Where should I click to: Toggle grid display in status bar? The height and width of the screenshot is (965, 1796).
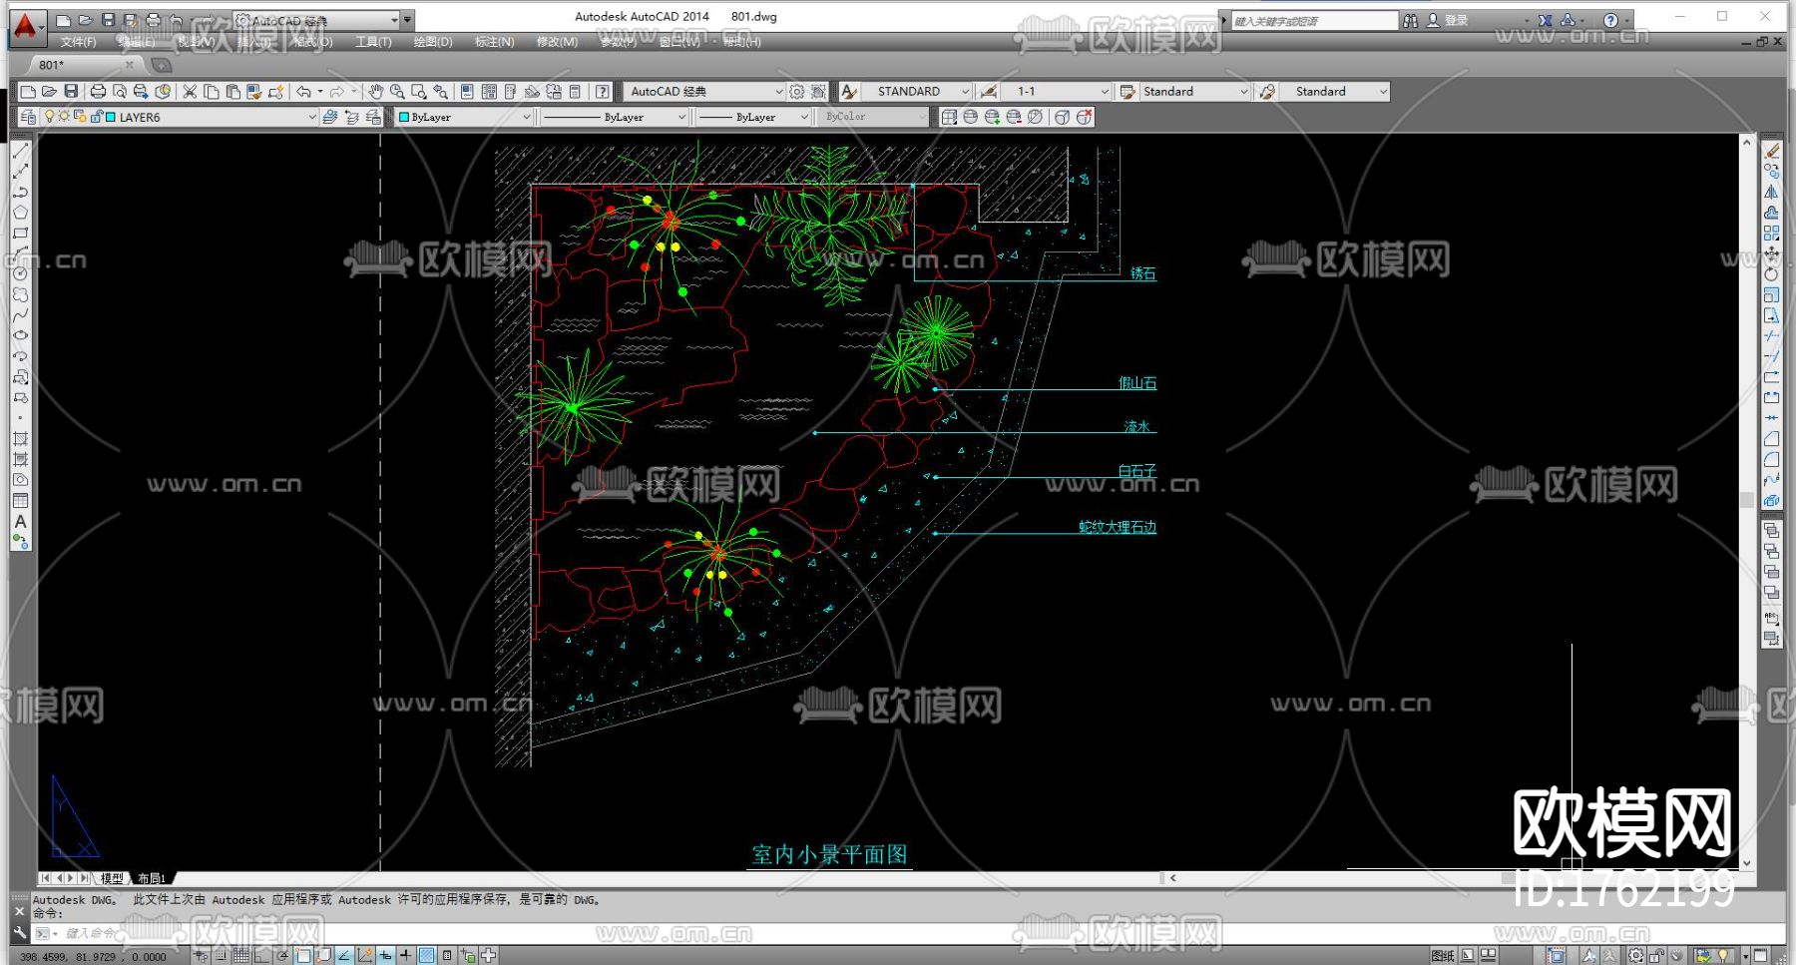coord(240,956)
